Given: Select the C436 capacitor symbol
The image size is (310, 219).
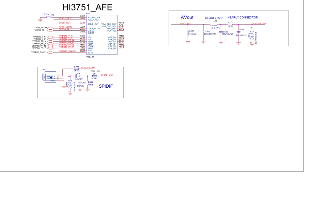Looking at the screenshot, I should (x=76, y=76).
